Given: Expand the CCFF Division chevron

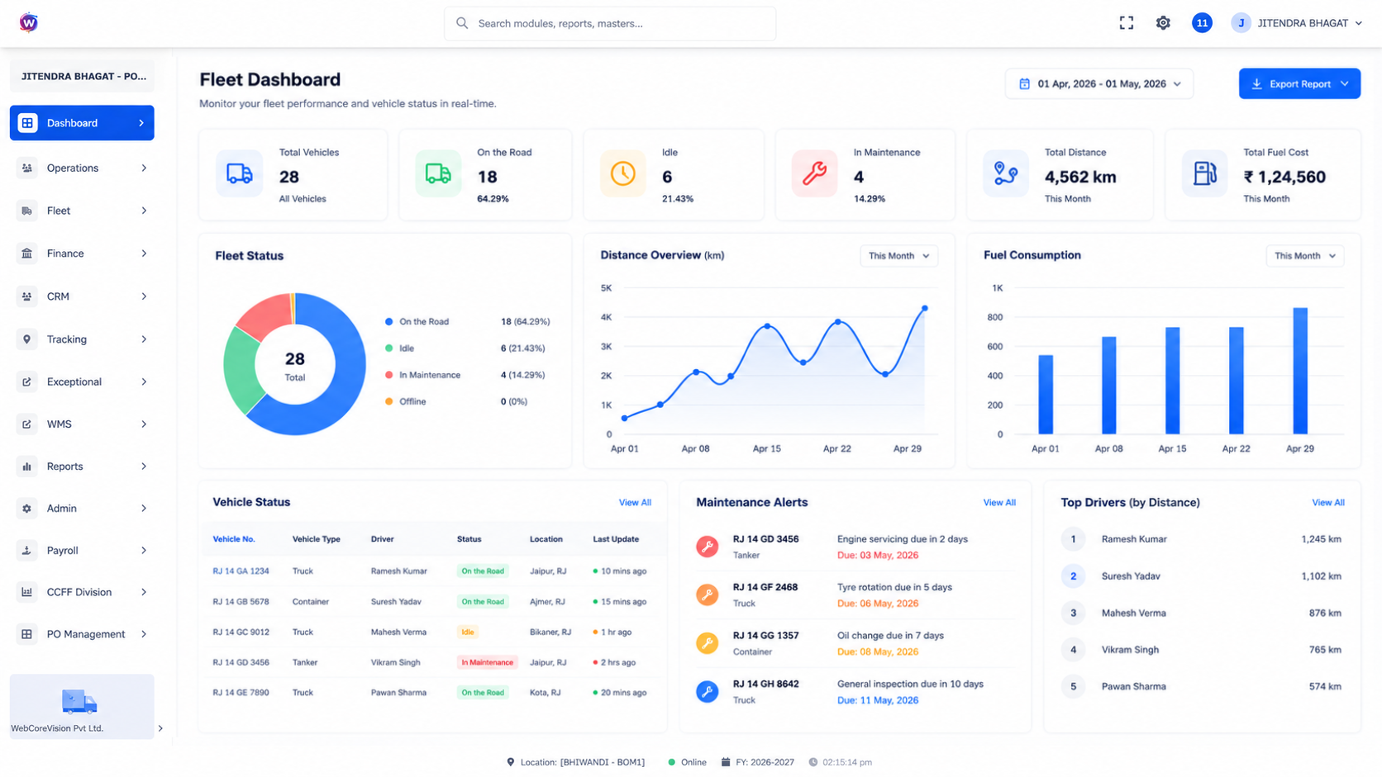Looking at the screenshot, I should (144, 592).
